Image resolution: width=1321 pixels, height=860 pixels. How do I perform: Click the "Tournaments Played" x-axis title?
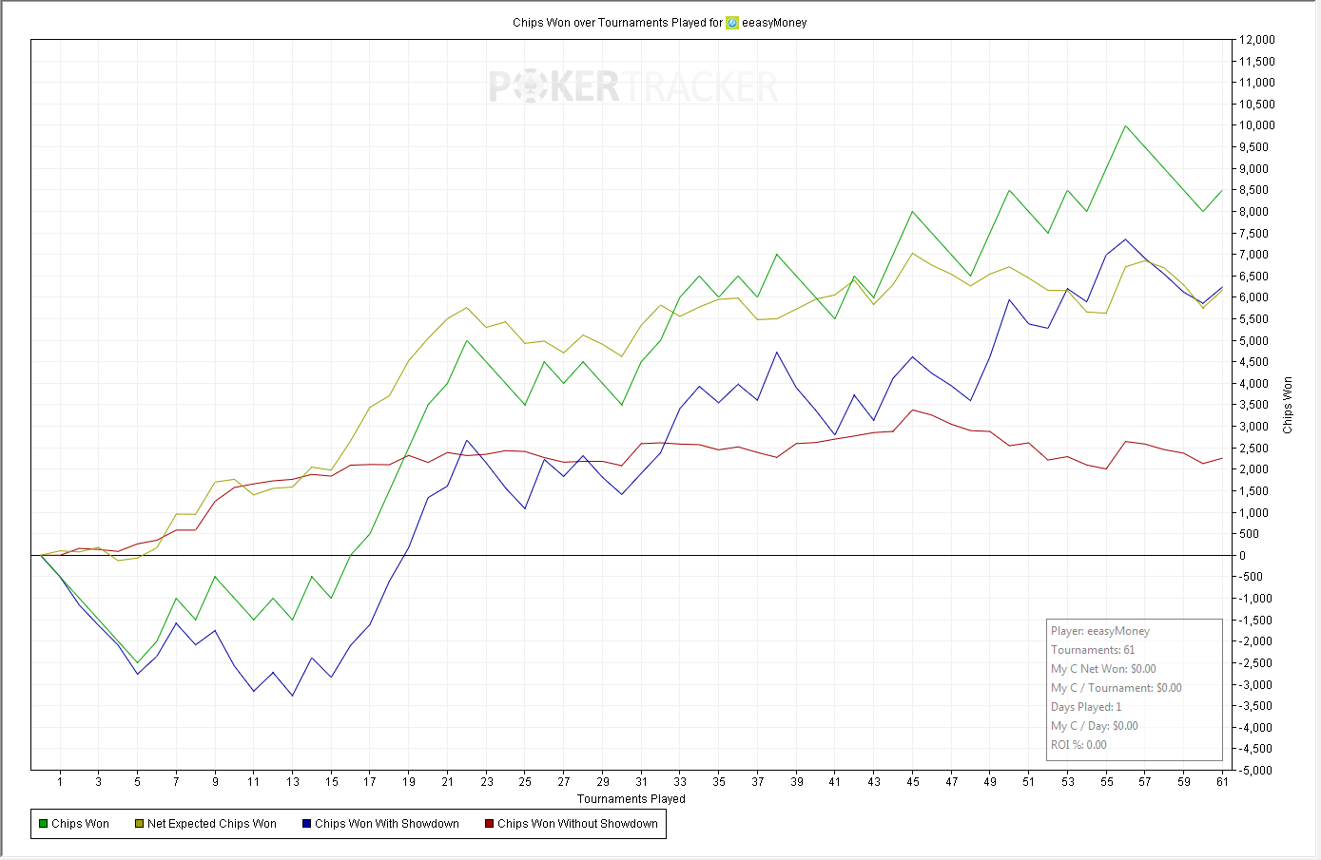[631, 799]
